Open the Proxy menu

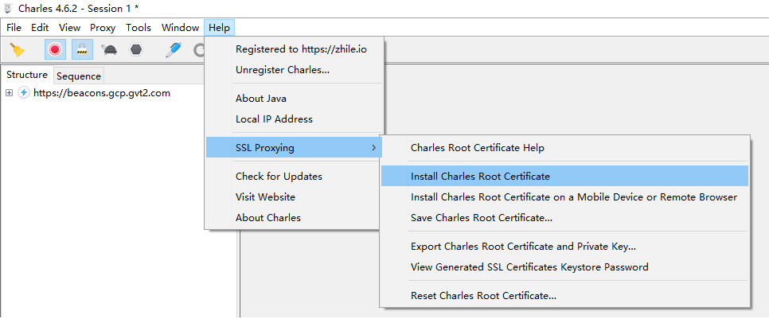[103, 28]
